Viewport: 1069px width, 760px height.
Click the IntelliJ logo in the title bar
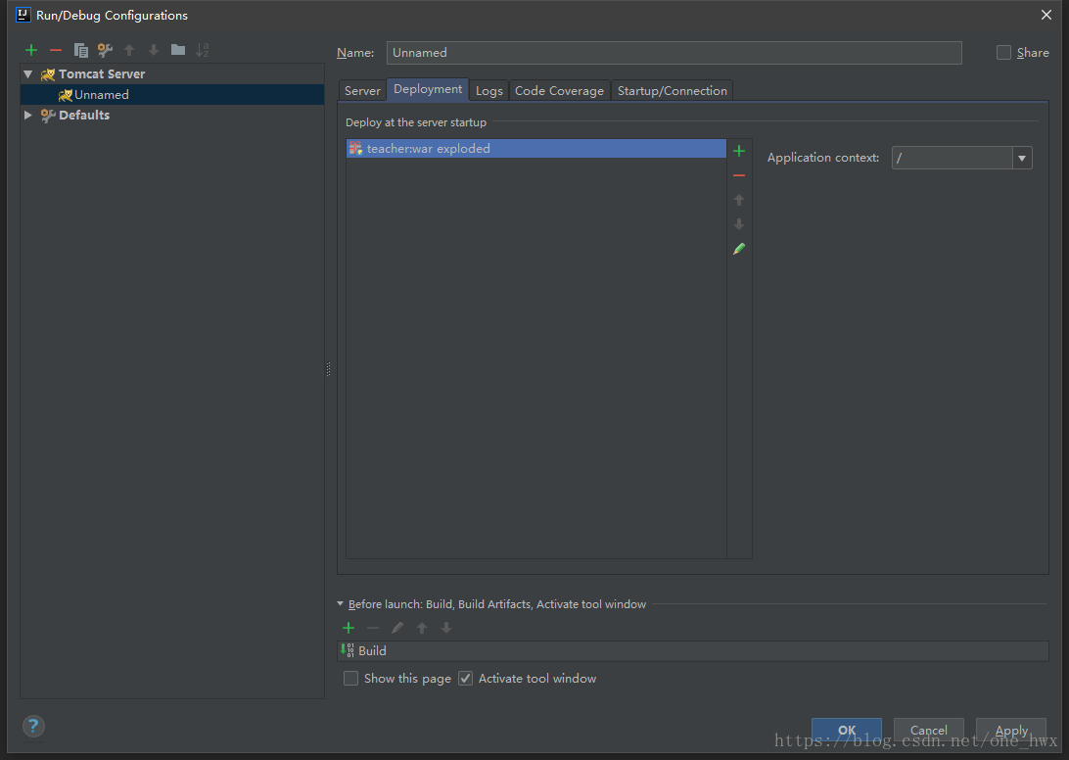coord(23,15)
